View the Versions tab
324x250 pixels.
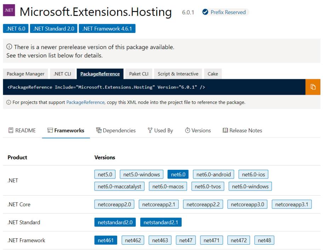point(198,130)
